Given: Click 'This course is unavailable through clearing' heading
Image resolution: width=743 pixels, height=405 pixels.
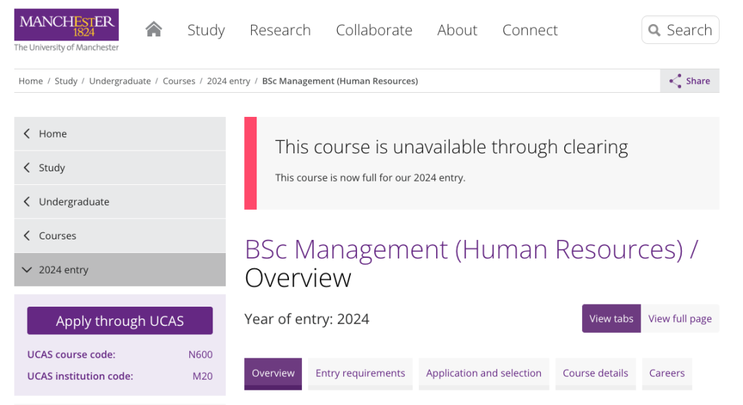Looking at the screenshot, I should 451,147.
